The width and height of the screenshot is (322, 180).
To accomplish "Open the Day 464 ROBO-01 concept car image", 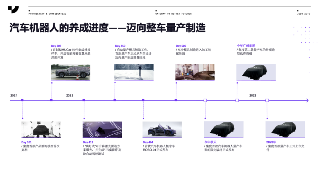I will (162, 130).
